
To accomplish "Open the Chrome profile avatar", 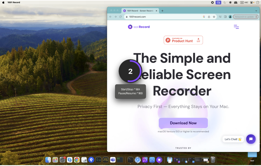I will pyautogui.click(x=230, y=17).
